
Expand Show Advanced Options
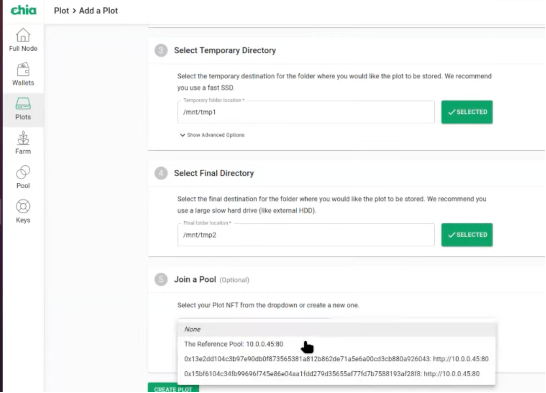pos(212,135)
